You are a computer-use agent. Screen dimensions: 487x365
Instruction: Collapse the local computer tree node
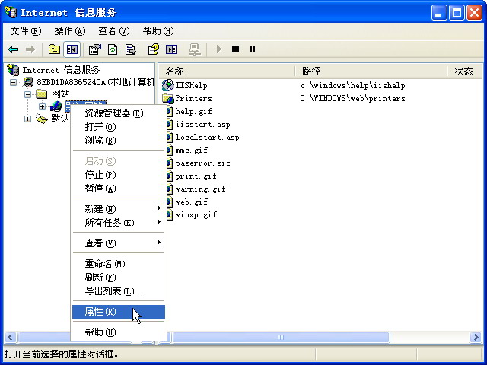[14, 82]
